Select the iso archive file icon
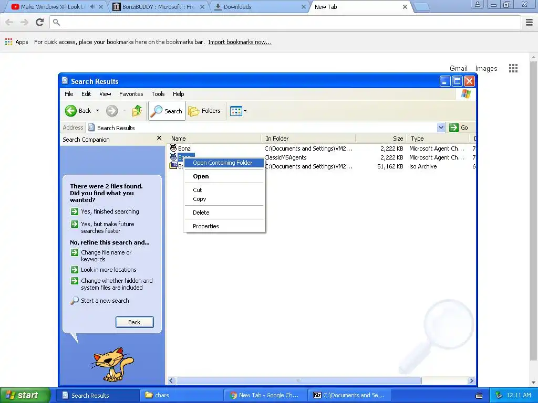Screen dimensions: 538x403 click(173, 166)
